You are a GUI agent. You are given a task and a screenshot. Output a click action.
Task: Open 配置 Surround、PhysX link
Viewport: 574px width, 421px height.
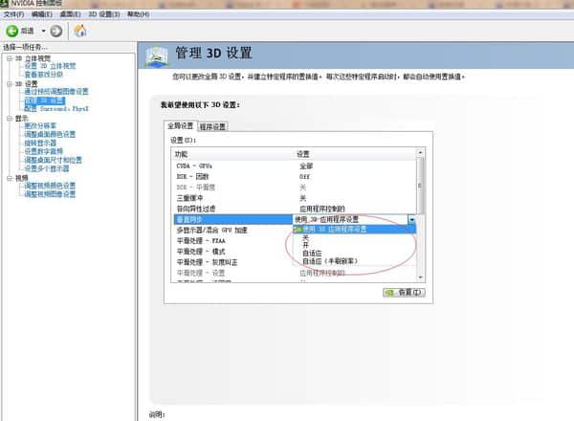tap(56, 109)
